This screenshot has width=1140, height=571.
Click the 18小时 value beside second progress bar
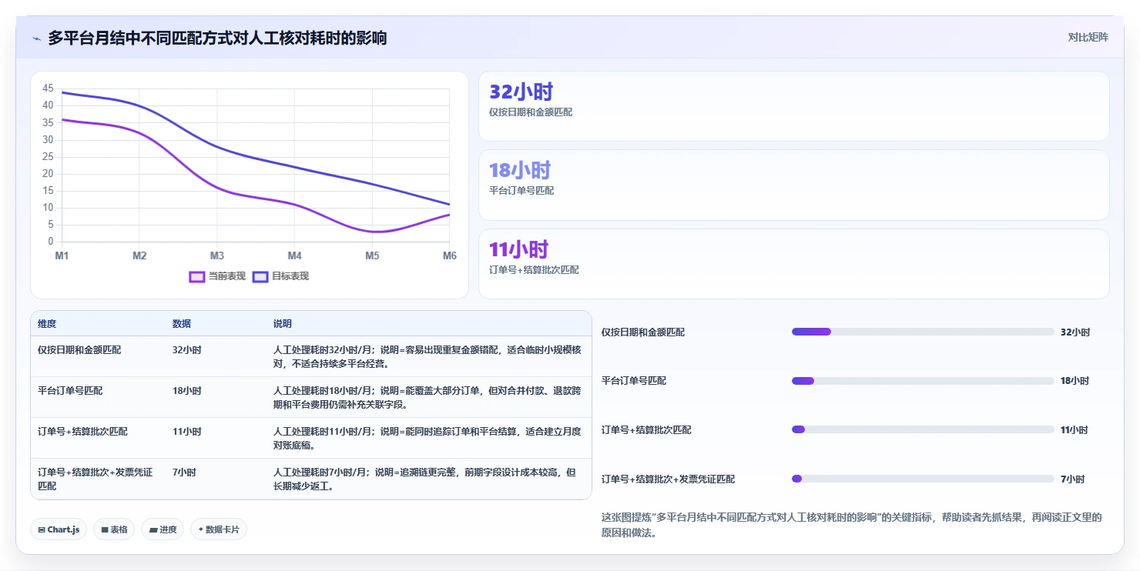coord(1075,381)
